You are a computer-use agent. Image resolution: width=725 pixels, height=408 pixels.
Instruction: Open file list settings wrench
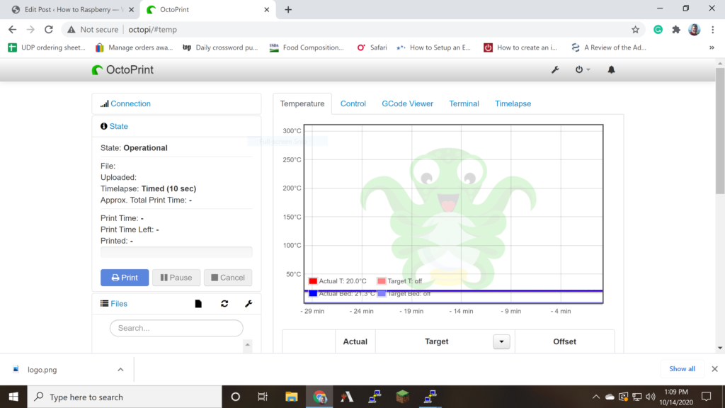[249, 304]
